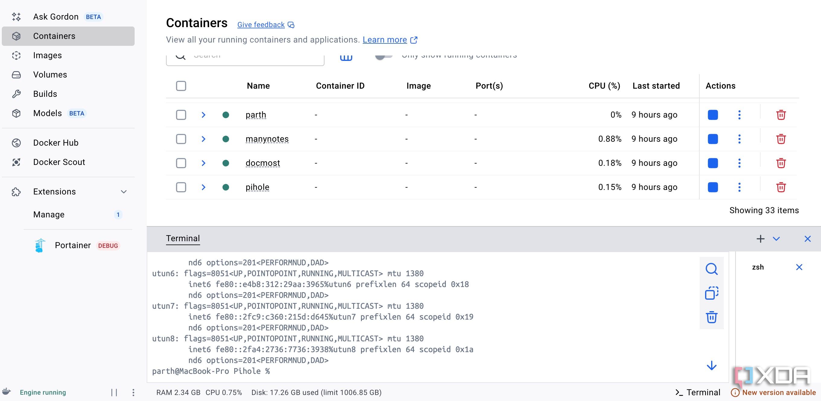Open the Give feedback link
Image resolution: width=821 pixels, height=401 pixels.
pos(261,24)
